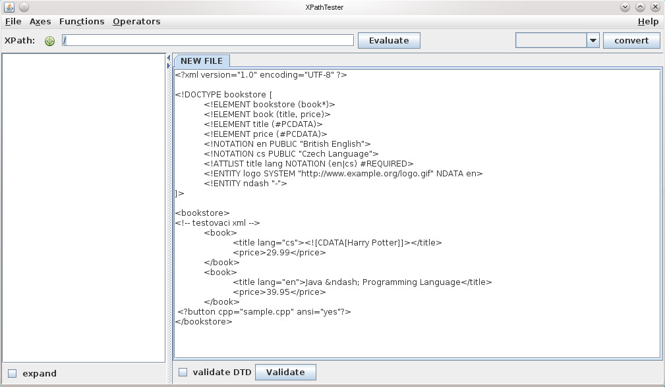The width and height of the screenshot is (665, 387).
Task: Focus the XPath expression input field
Action: (208, 41)
